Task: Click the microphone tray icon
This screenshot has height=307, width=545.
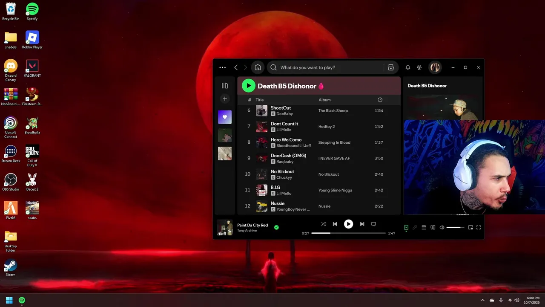Action: point(501,300)
